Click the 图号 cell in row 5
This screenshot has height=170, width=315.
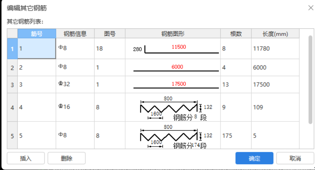click(x=110, y=136)
